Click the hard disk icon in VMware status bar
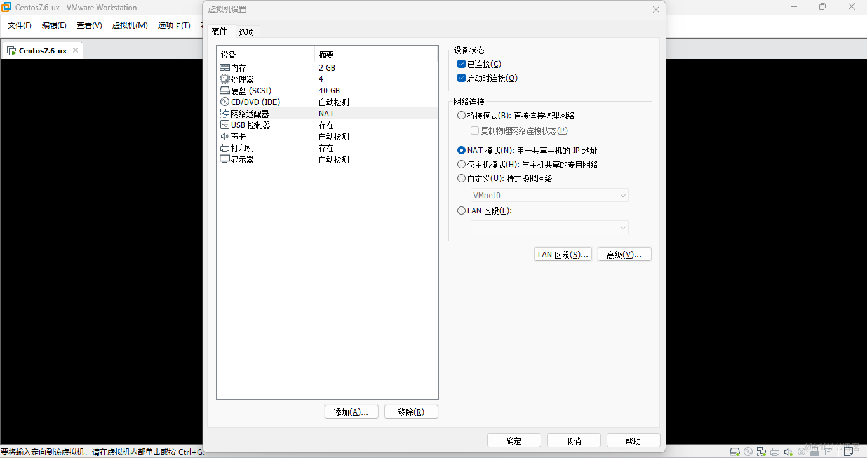Image resolution: width=867 pixels, height=458 pixels. pyautogui.click(x=734, y=452)
